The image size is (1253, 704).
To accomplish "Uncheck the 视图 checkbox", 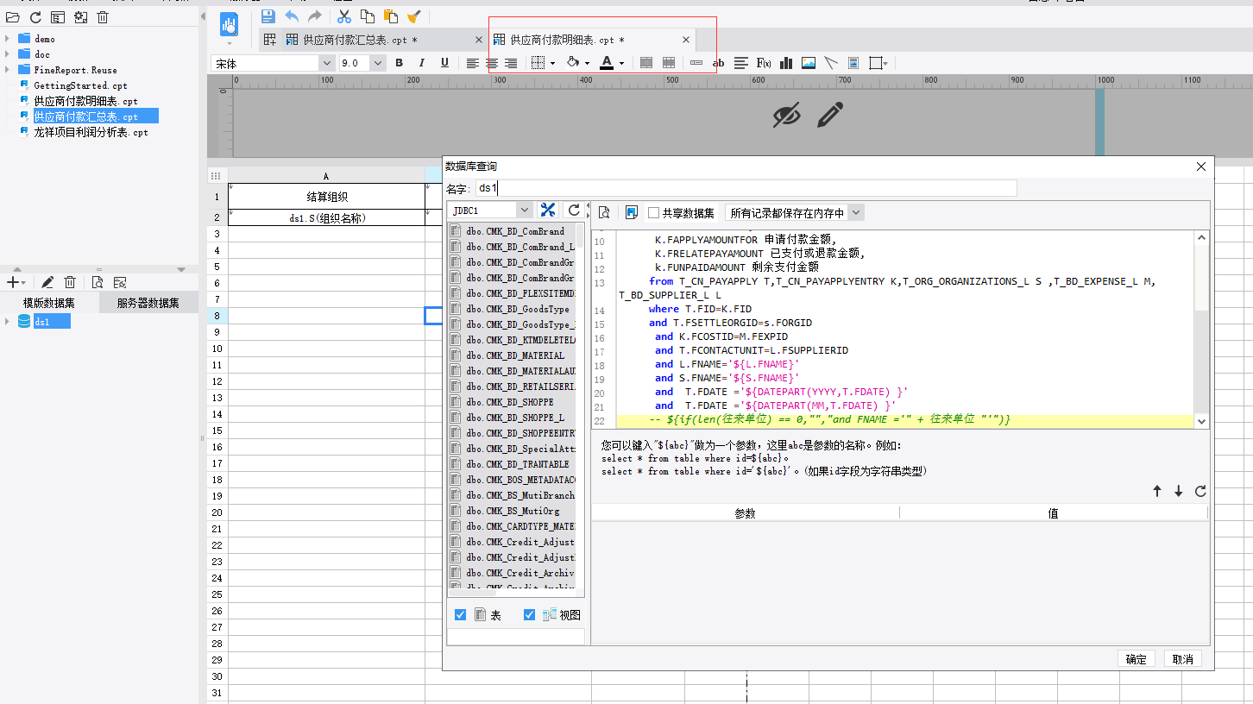I will tap(530, 615).
